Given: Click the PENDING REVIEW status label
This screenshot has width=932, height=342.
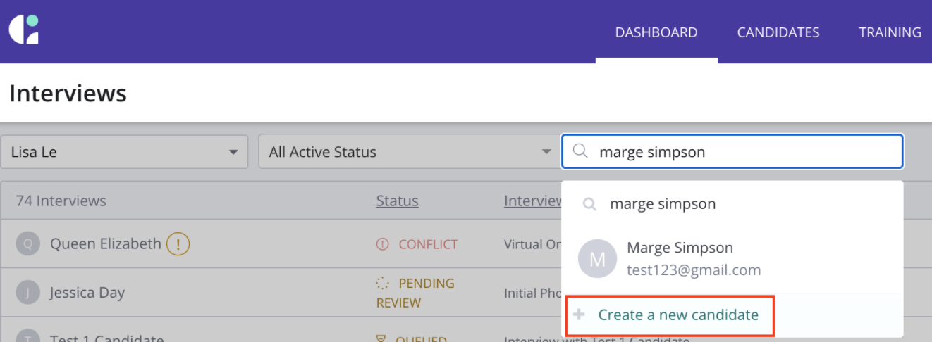Looking at the screenshot, I should (416, 293).
